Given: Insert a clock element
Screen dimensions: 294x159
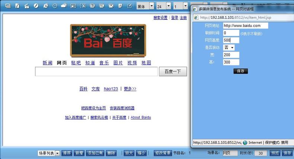Looking at the screenshot, I should coord(55,6).
